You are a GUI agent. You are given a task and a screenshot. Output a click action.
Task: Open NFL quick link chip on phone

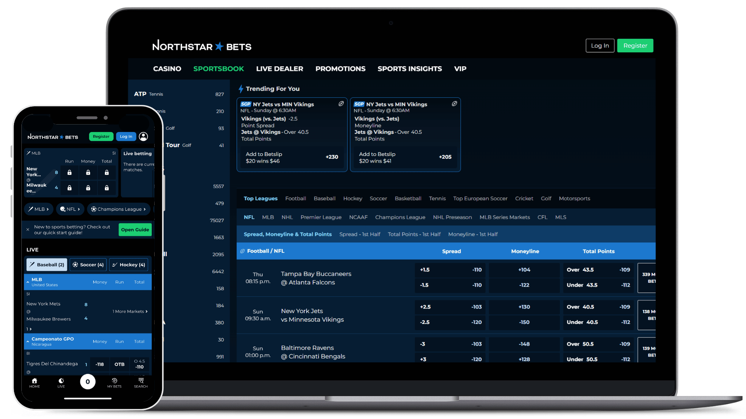[70, 209]
